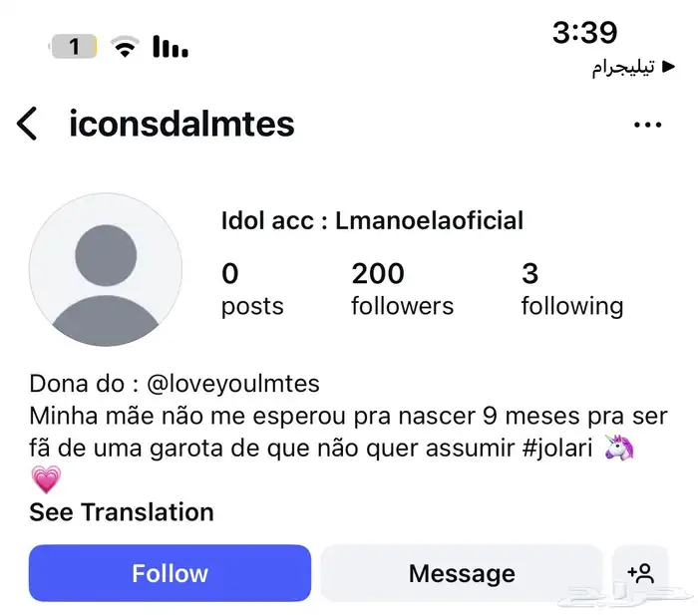Follow the iconsdalmtes account
This screenshot has width=698, height=615.
170,573
